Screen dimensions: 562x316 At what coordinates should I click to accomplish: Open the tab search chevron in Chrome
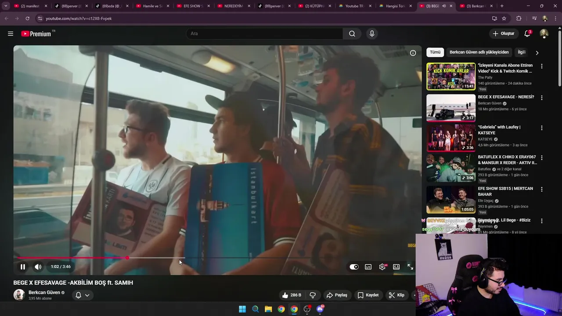tap(6, 6)
